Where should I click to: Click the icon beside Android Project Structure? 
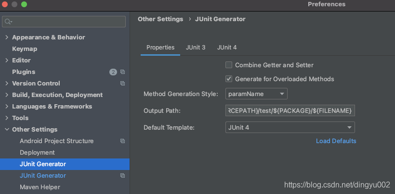tap(123, 141)
